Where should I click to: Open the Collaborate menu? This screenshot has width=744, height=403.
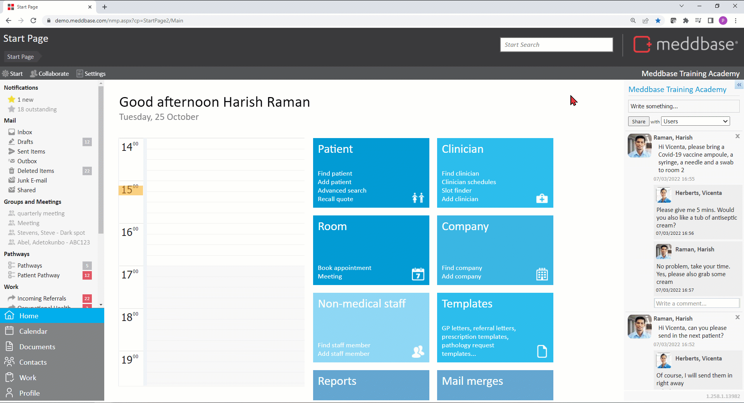point(50,73)
